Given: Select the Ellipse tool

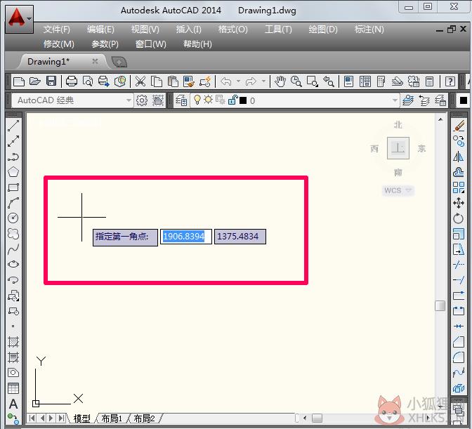Looking at the screenshot, I should tap(13, 265).
